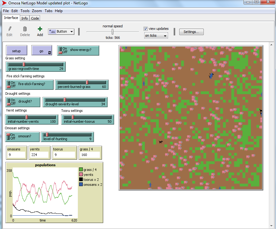
Task: Open the Tabs menu
Action: [48, 11]
